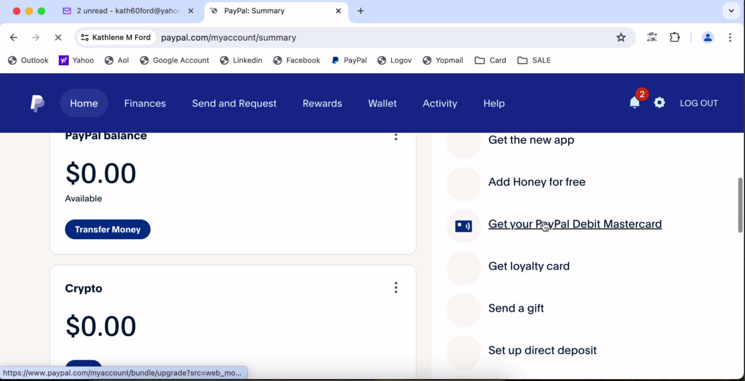
Task: Open Crypto card three-dot menu
Action: coord(396,287)
